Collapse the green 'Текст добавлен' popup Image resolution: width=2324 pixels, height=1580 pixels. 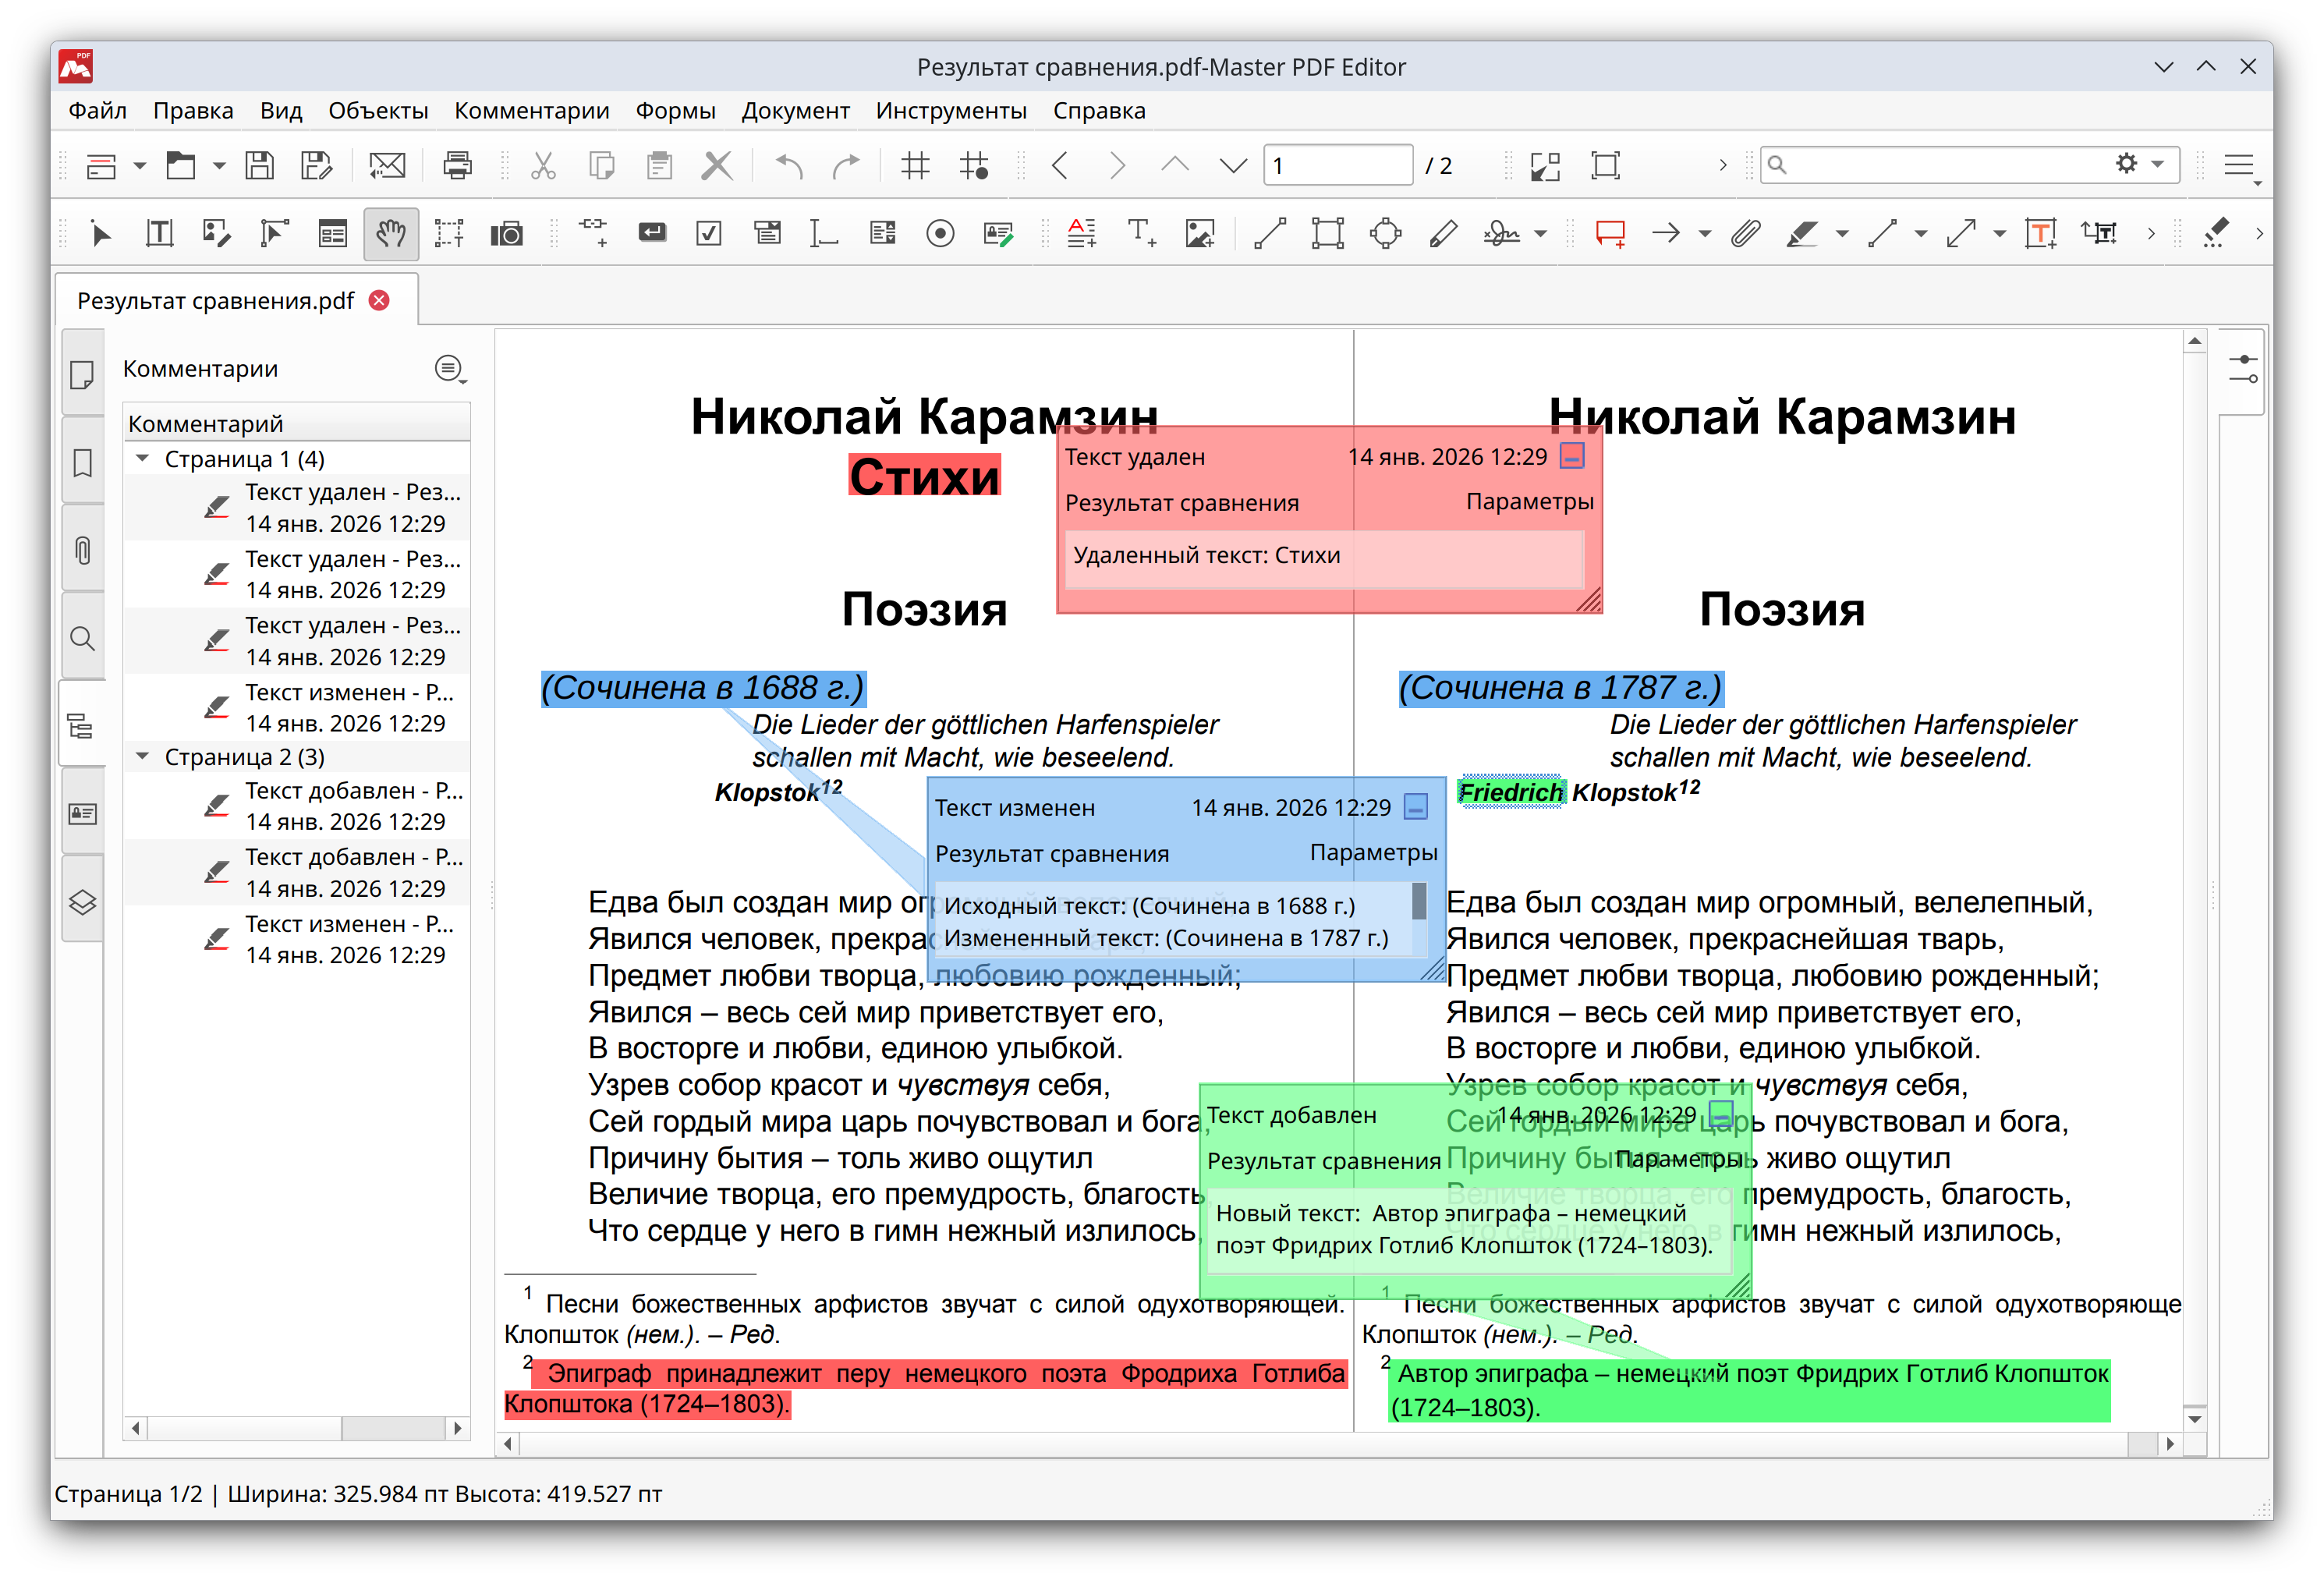click(1722, 1112)
